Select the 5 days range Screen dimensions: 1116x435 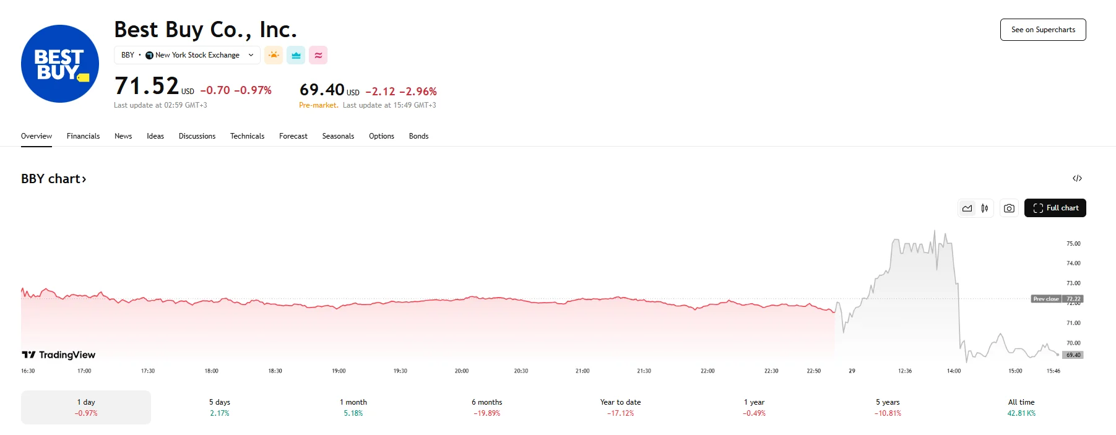click(x=219, y=407)
